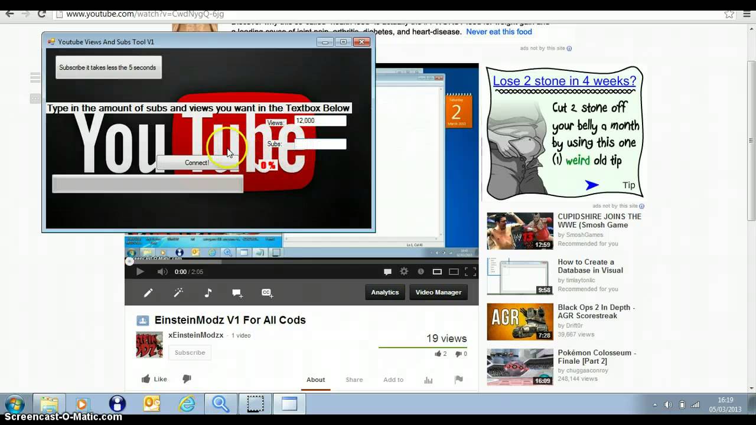Click the Analytics button
Screen dimensions: 756x425
[385, 292]
